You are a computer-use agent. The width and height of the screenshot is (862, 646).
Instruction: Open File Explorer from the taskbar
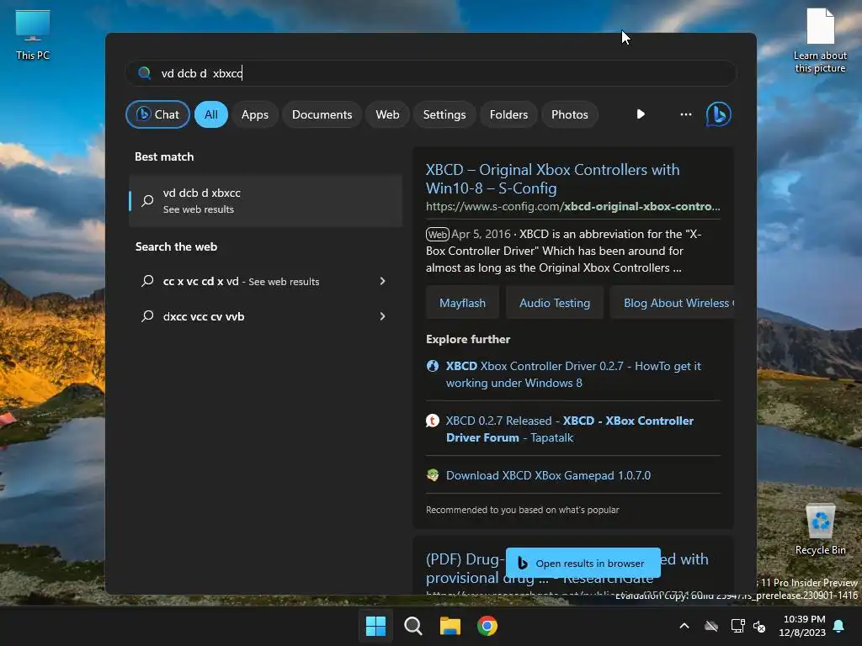coord(450,626)
